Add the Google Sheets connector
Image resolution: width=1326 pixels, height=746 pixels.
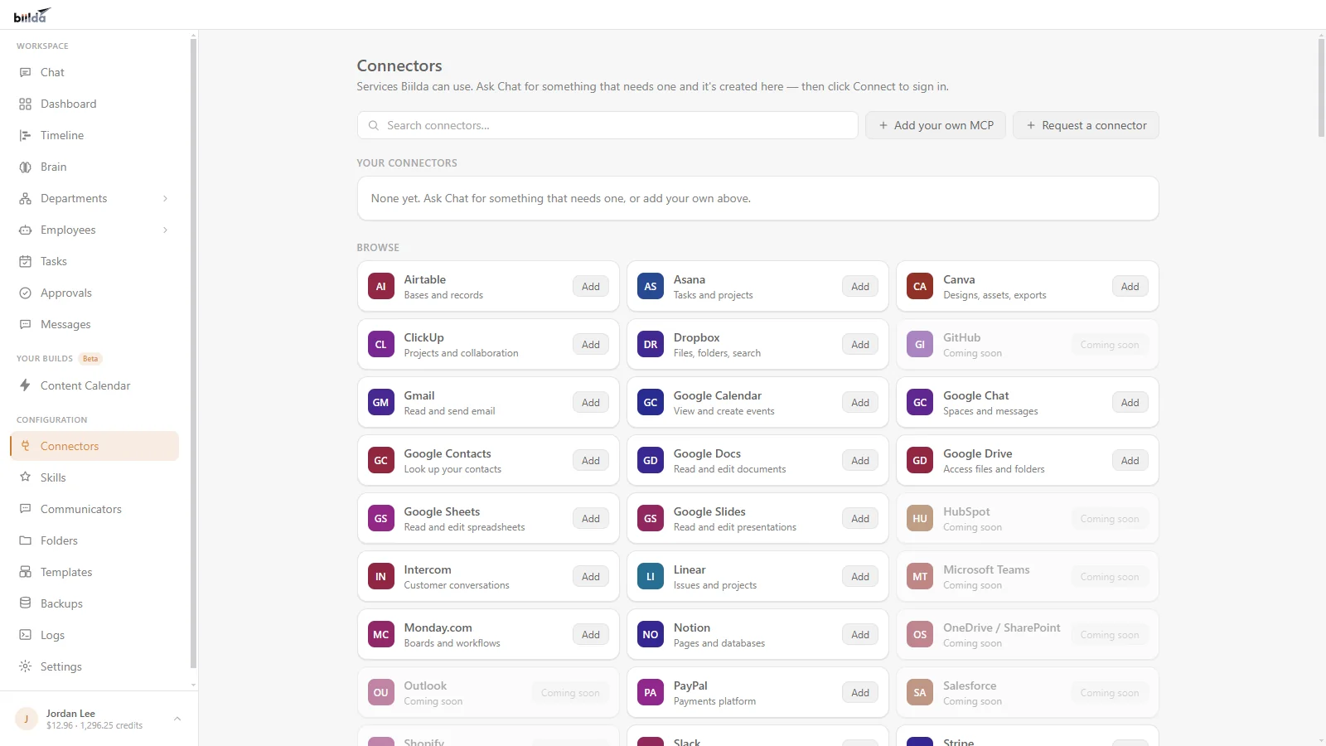[591, 518]
